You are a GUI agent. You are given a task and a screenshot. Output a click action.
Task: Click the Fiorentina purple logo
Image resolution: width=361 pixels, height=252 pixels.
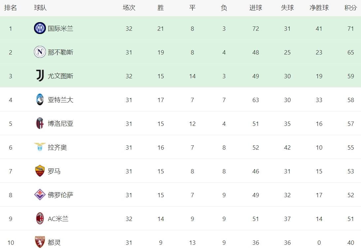coord(40,195)
